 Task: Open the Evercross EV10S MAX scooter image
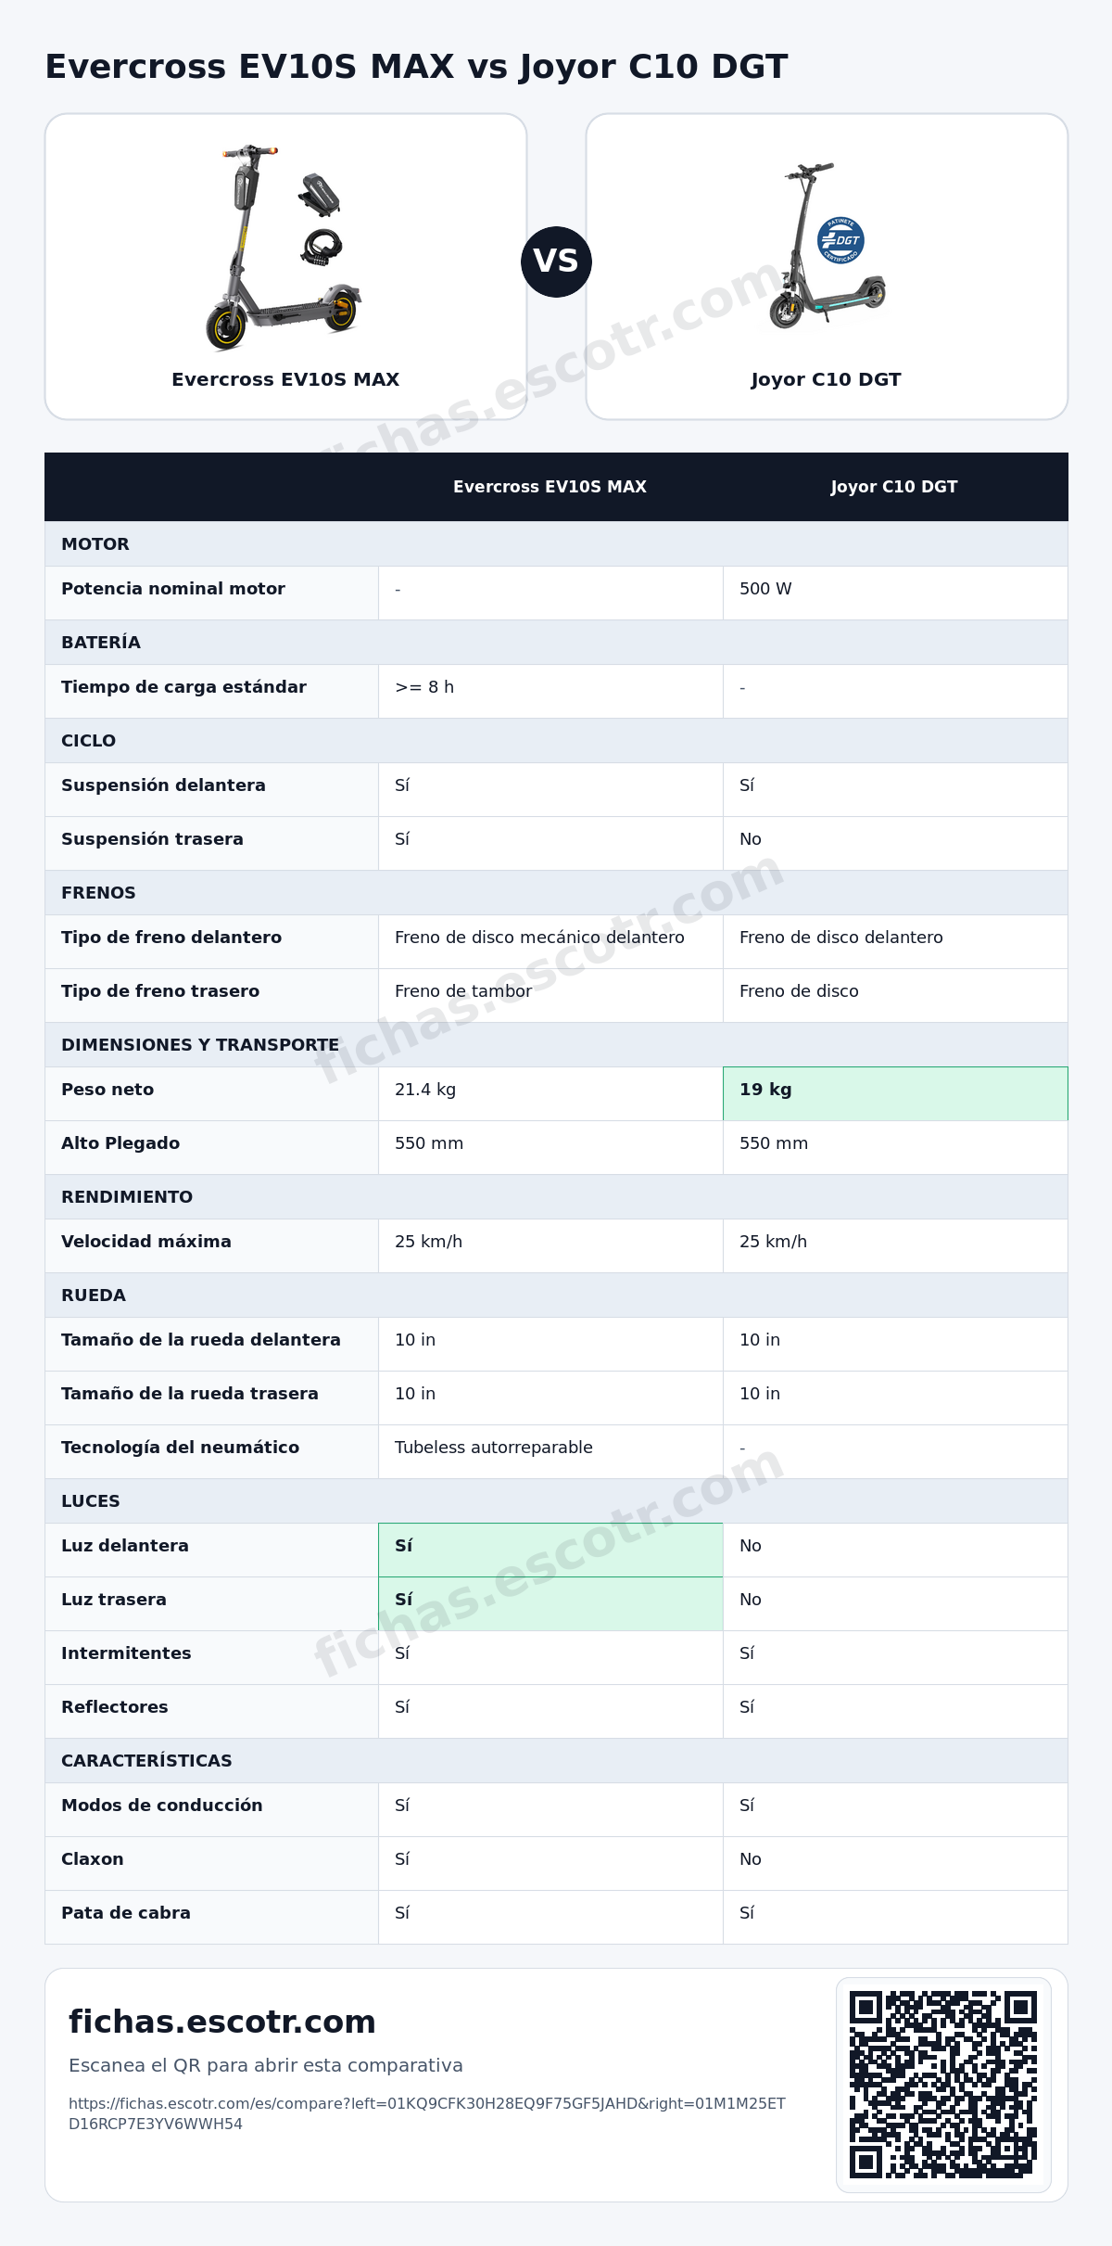click(x=284, y=248)
